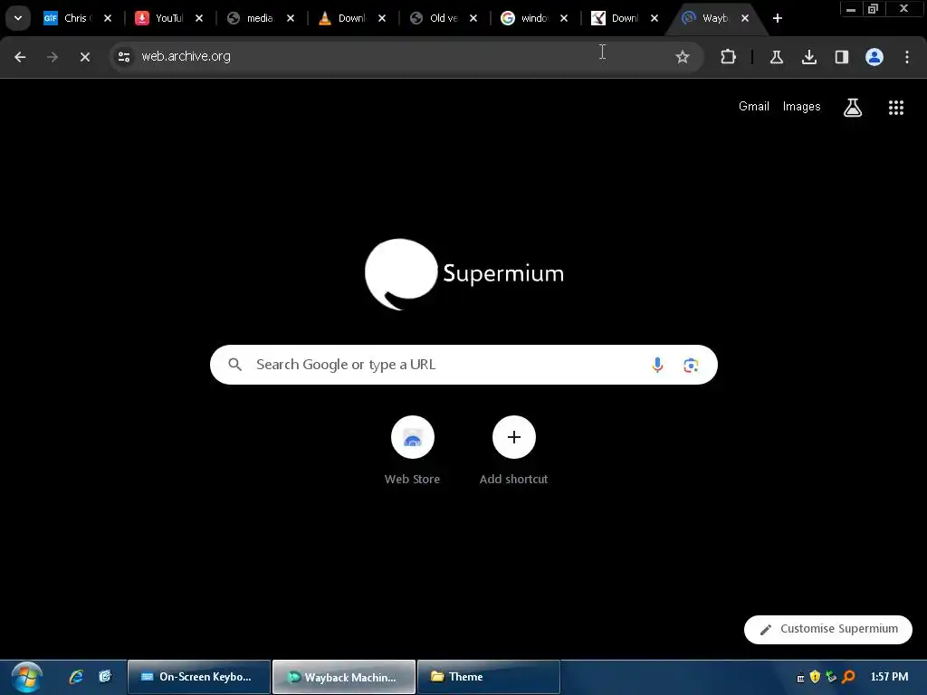Stop loading the page
Image resolution: width=927 pixels, height=695 pixels.
85,57
